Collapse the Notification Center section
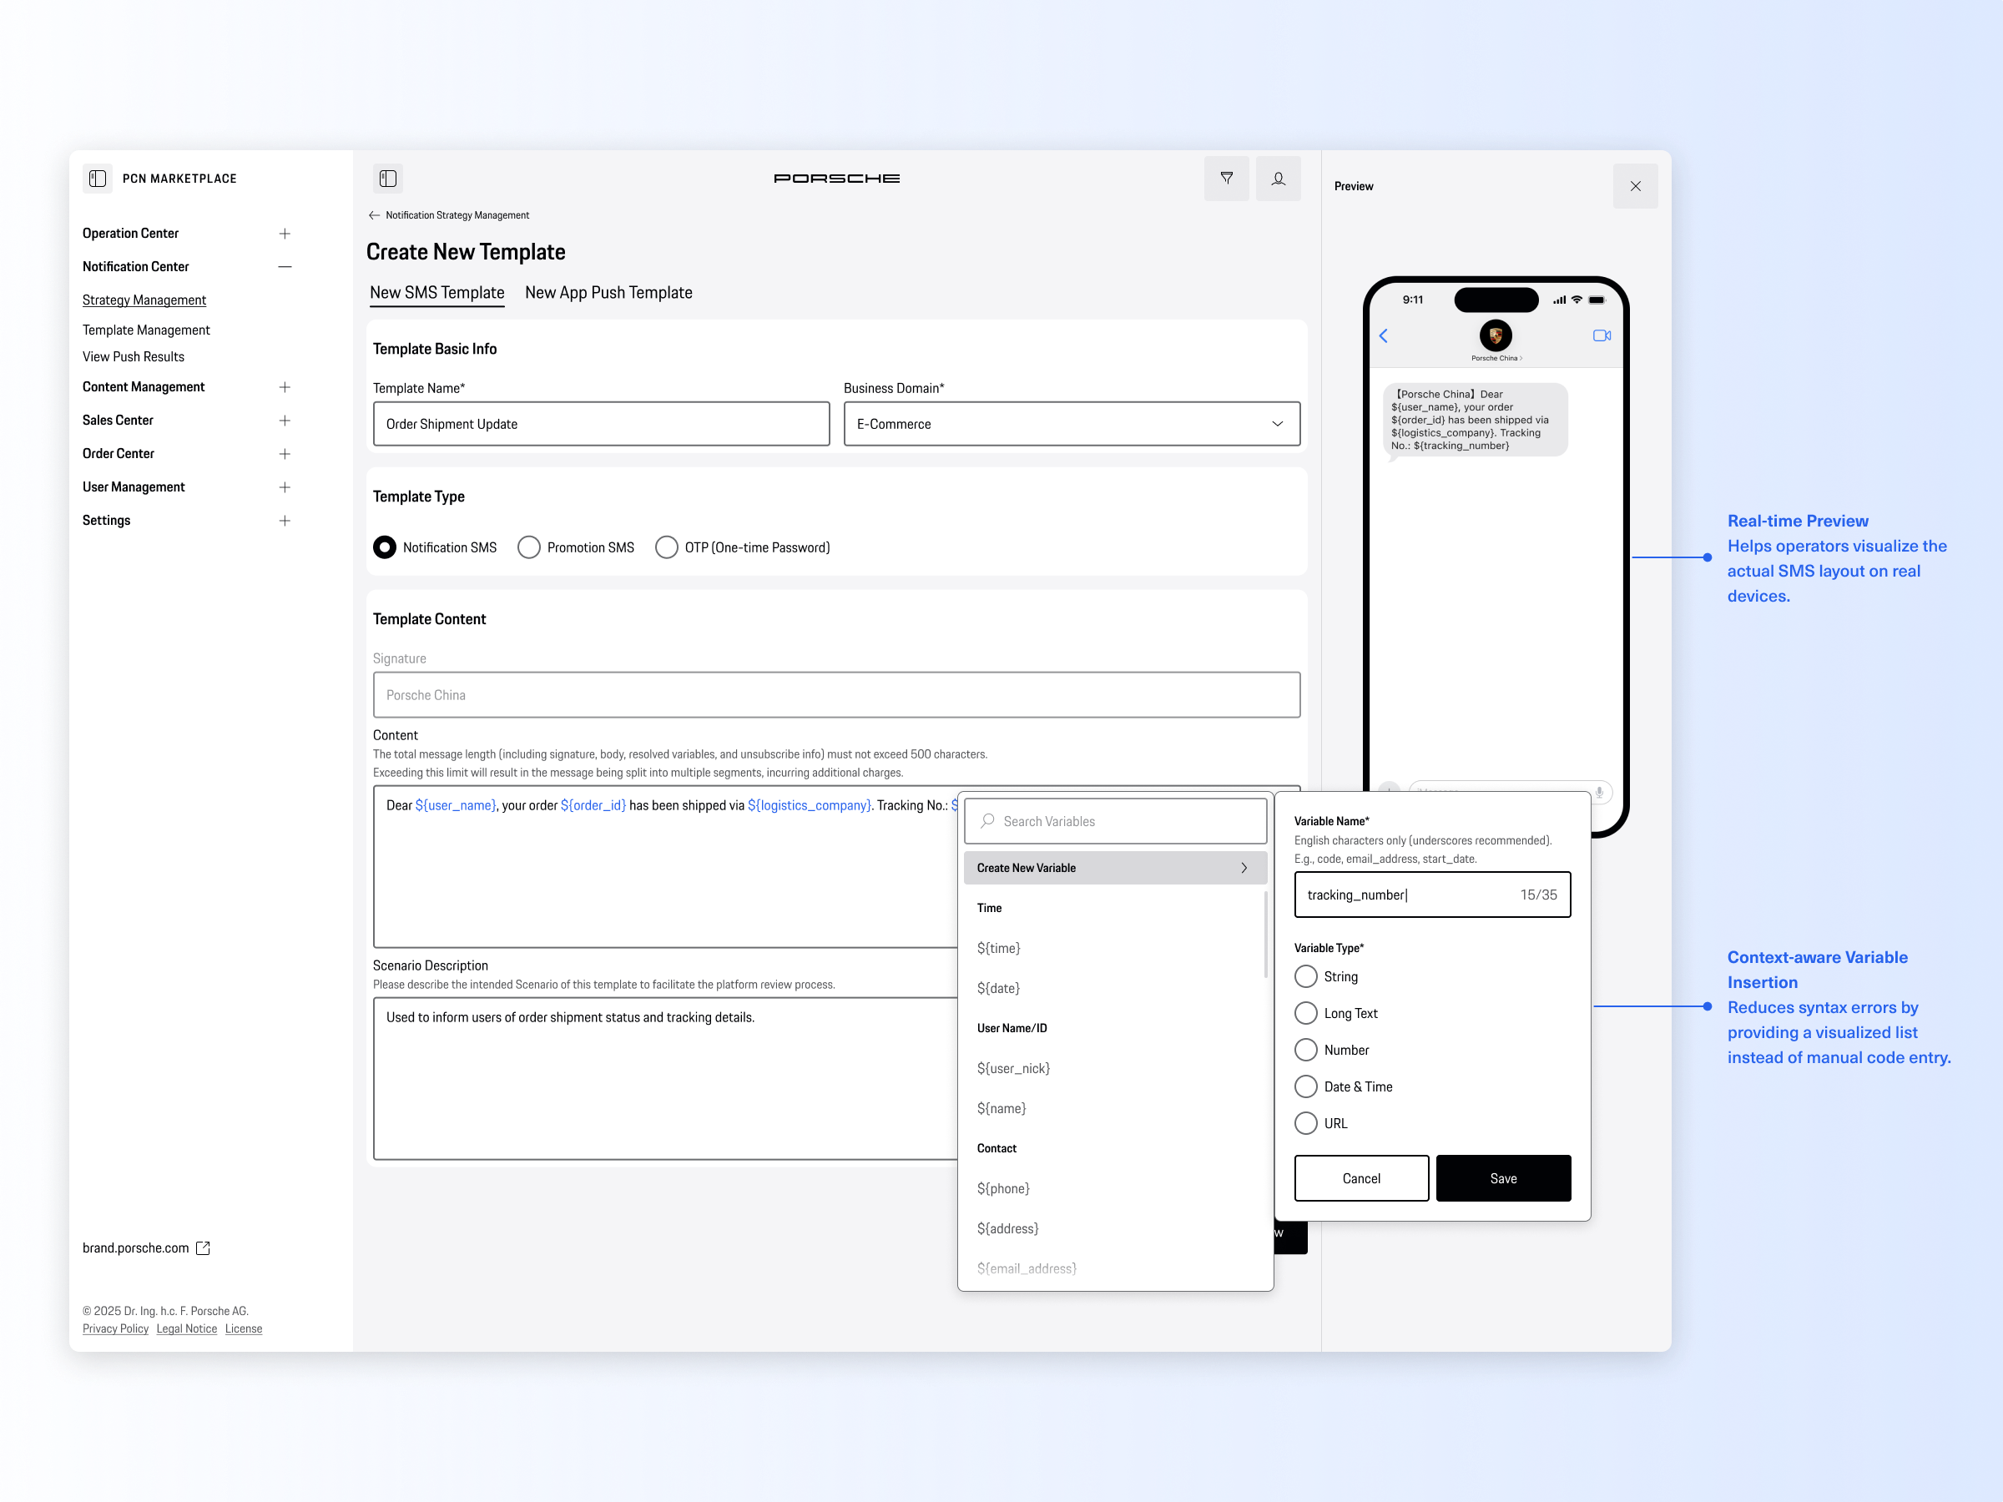Viewport: 2003px width, 1502px height. coord(285,267)
